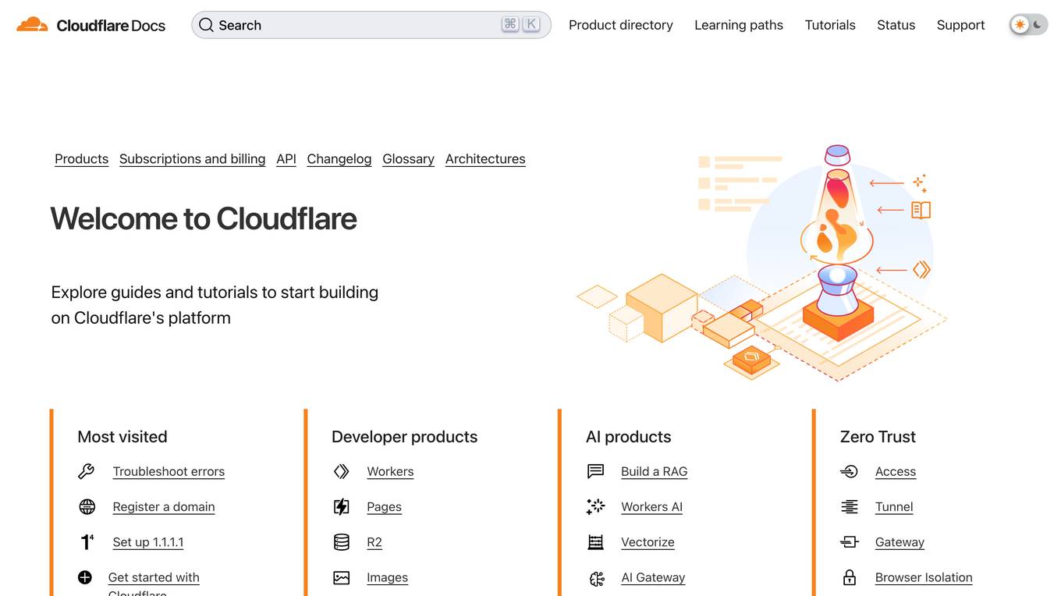Click the Command-K keyboard shortcut badge
This screenshot has width=1061, height=596.
521,24
